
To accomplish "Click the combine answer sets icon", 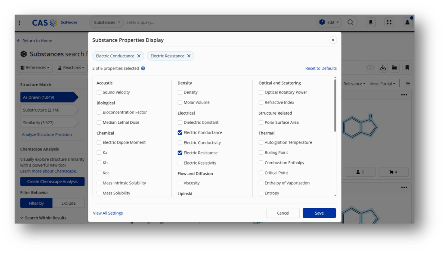I will pyautogui.click(x=370, y=68).
